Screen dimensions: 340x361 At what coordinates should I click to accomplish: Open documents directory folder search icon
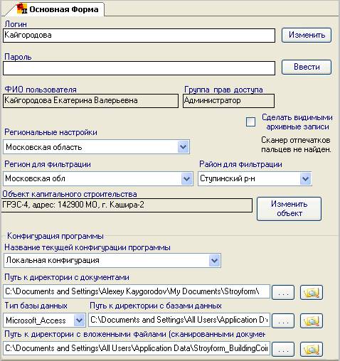pos(312,293)
